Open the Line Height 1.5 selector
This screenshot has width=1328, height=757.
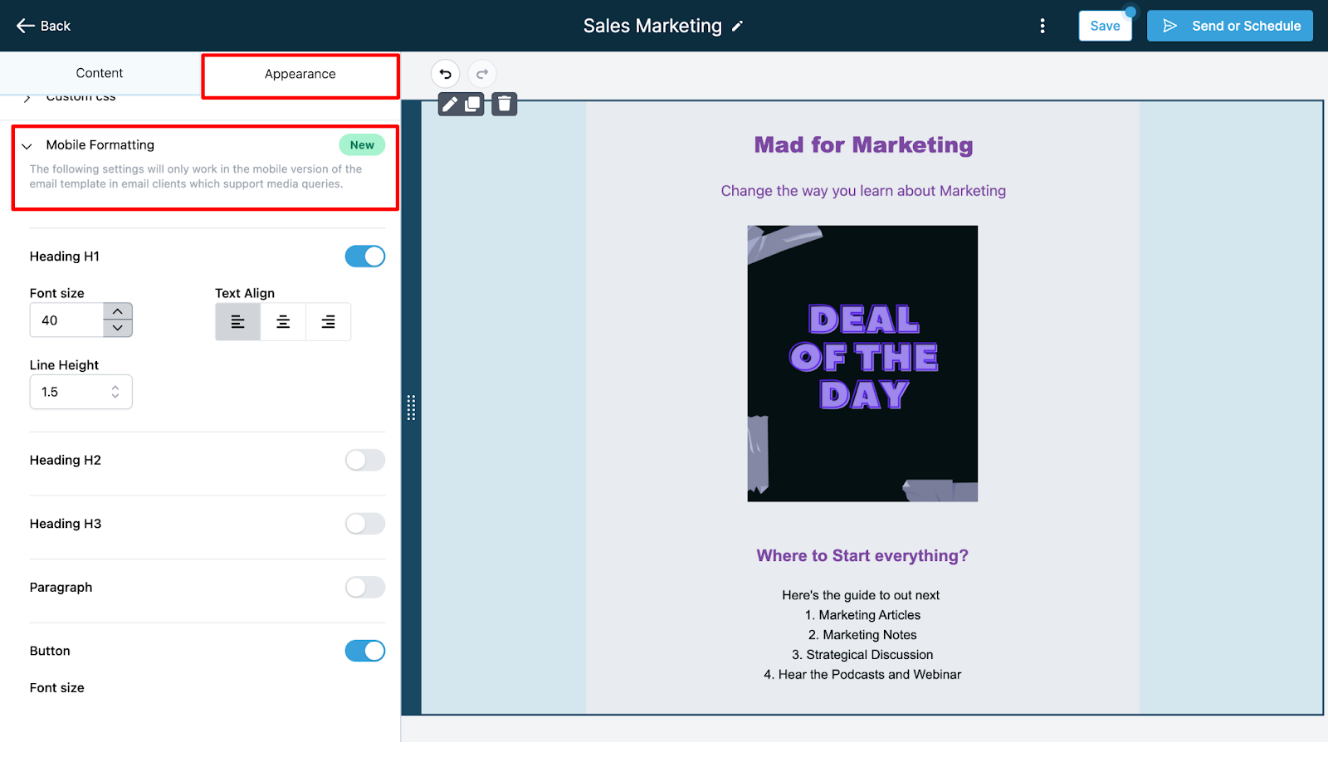[81, 392]
